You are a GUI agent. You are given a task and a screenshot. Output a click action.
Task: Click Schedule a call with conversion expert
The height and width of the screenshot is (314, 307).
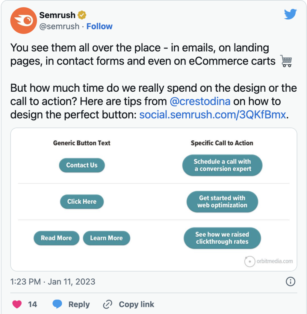[x=222, y=165]
